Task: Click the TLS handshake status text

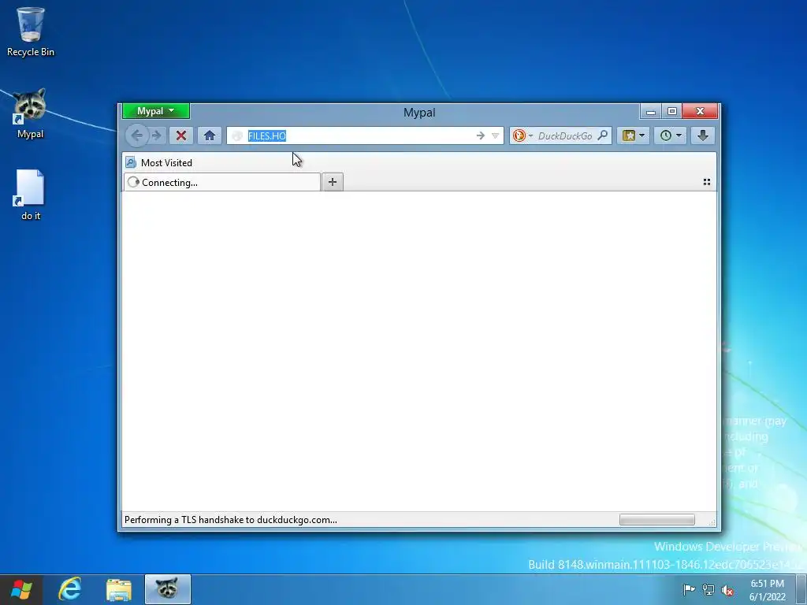Action: (x=231, y=520)
